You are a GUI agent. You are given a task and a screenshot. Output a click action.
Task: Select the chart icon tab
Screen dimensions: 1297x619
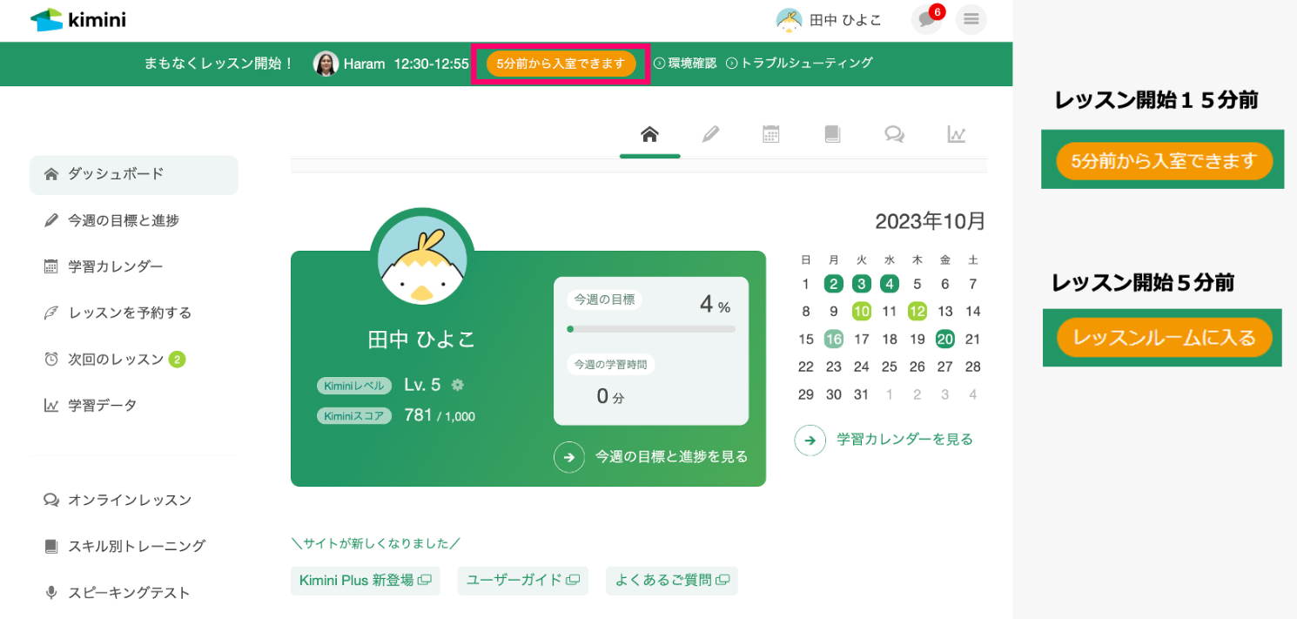tap(957, 134)
